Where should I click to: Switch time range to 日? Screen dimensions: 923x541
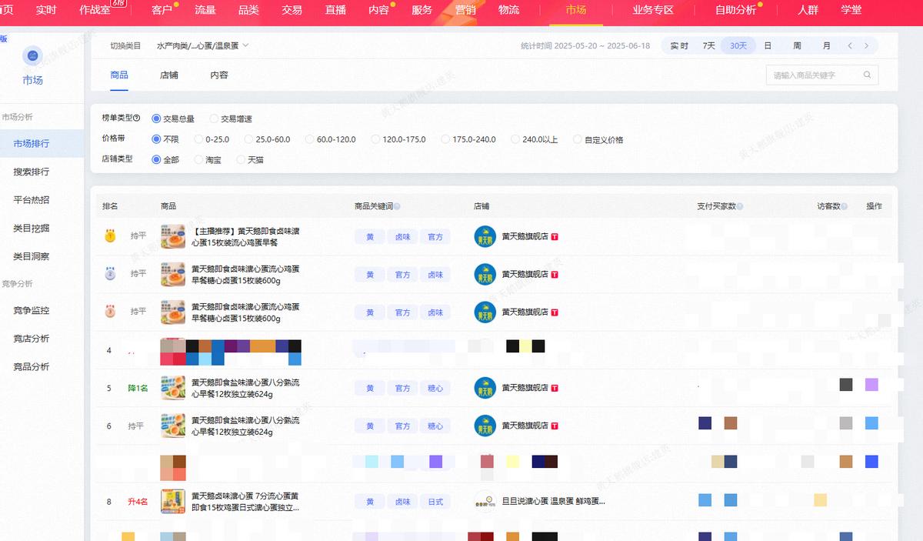click(768, 46)
